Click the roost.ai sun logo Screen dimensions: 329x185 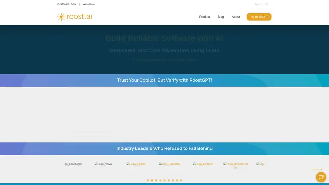click(61, 17)
